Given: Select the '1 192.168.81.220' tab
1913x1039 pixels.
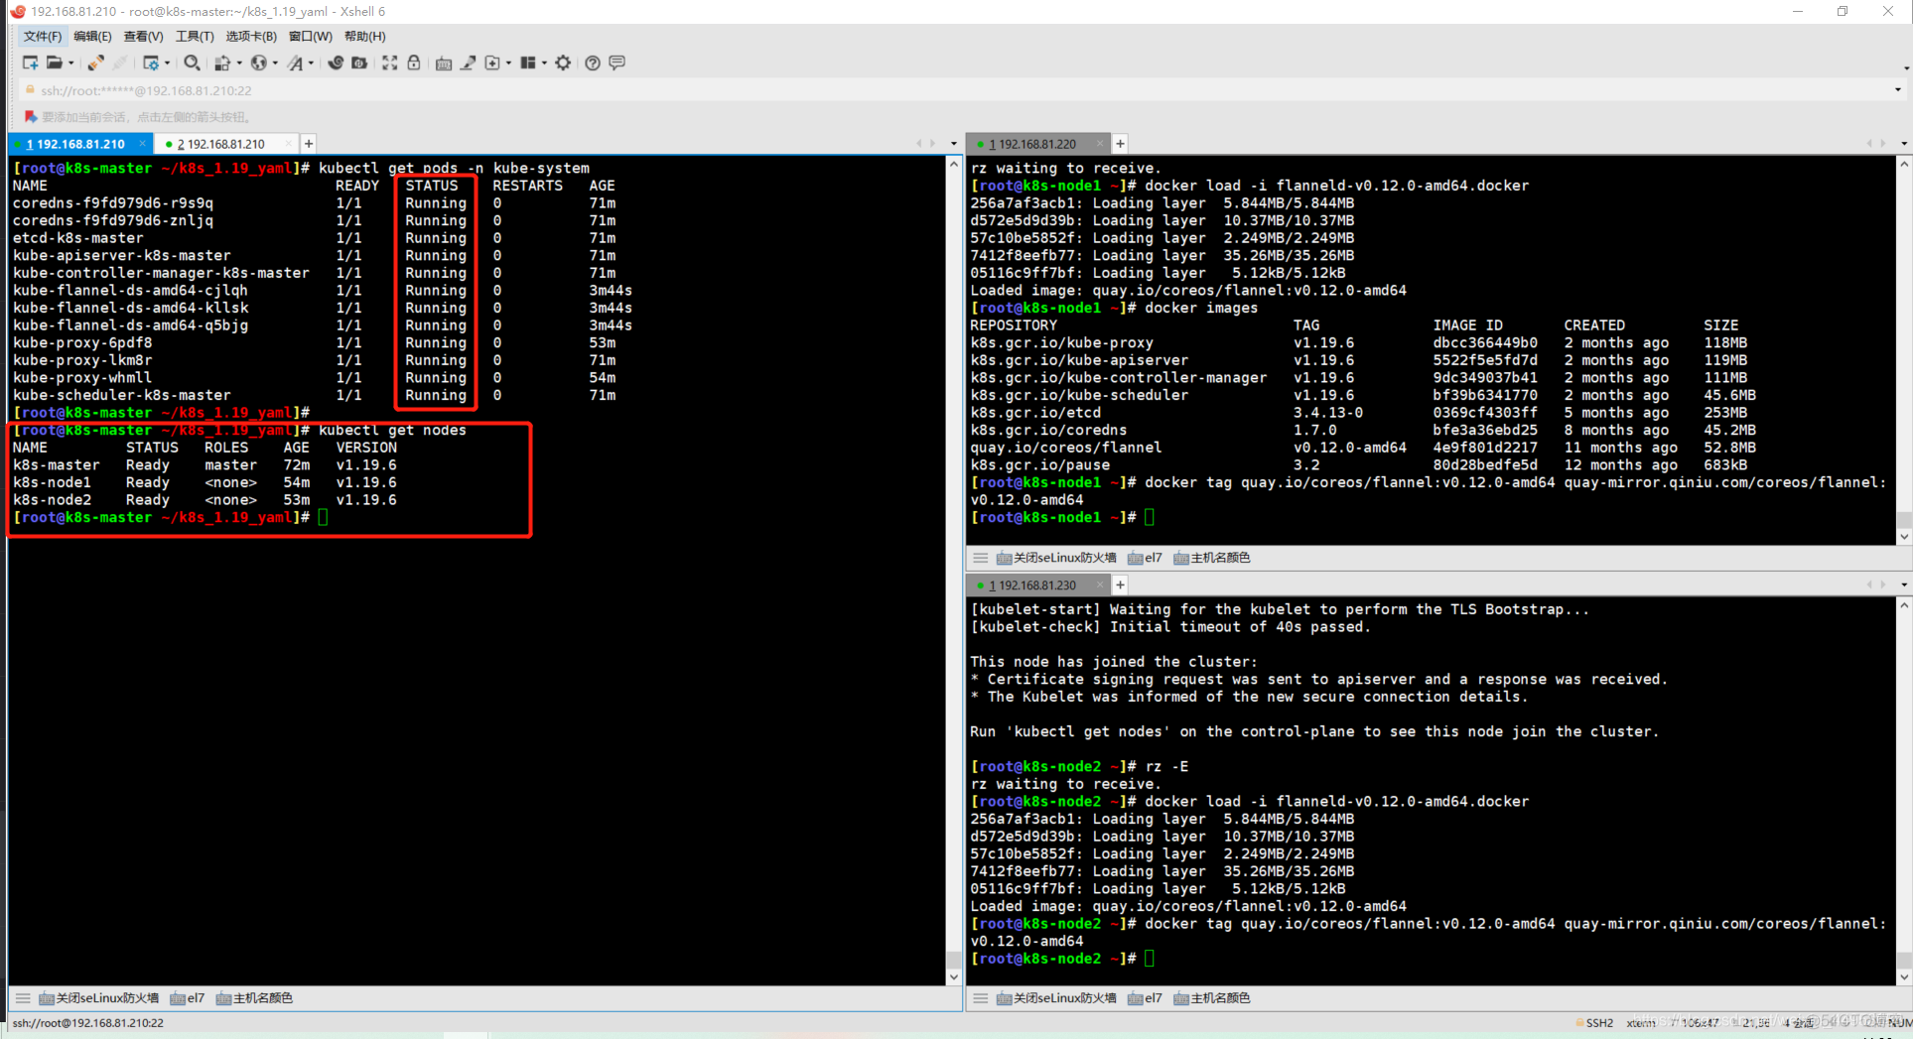Looking at the screenshot, I should pyautogui.click(x=1036, y=144).
